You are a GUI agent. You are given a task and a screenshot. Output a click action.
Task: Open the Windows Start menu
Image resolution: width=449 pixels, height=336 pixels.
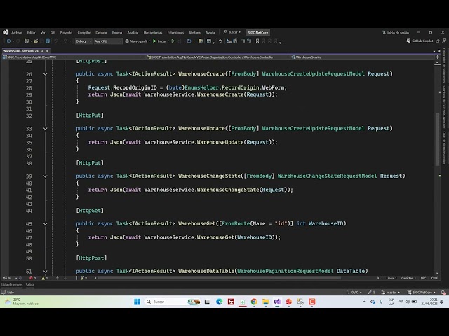coord(138,302)
